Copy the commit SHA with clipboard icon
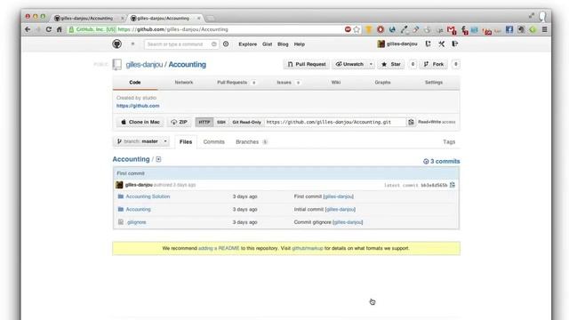 [453, 185]
